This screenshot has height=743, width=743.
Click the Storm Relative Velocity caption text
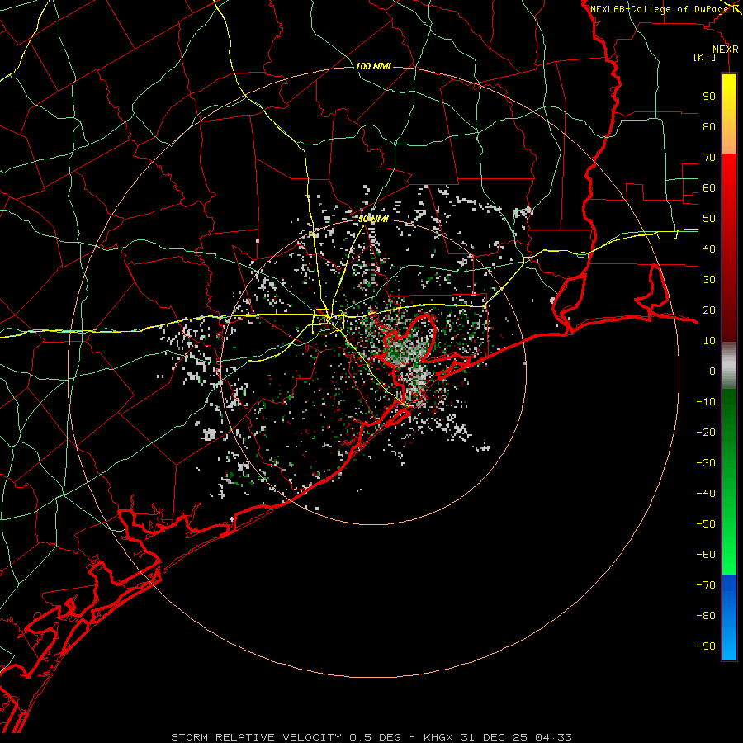(371, 737)
